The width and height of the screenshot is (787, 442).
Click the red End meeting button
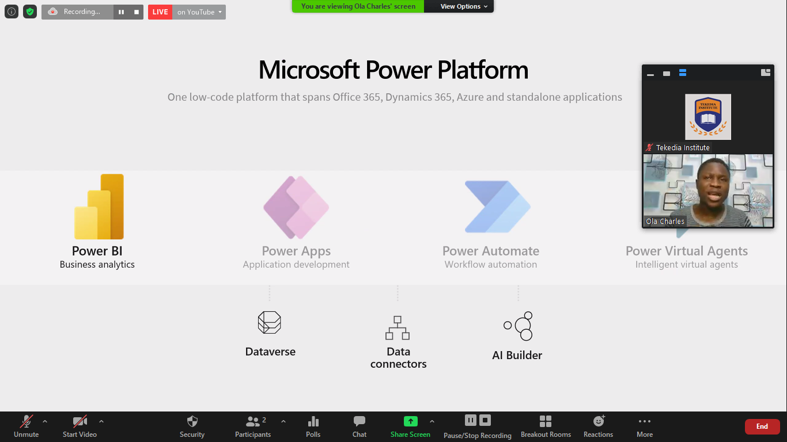coord(762,426)
